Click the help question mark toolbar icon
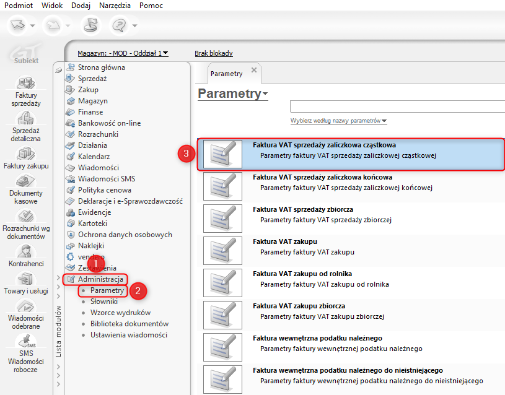Viewport: 505px width, 395px height. pyautogui.click(x=120, y=25)
